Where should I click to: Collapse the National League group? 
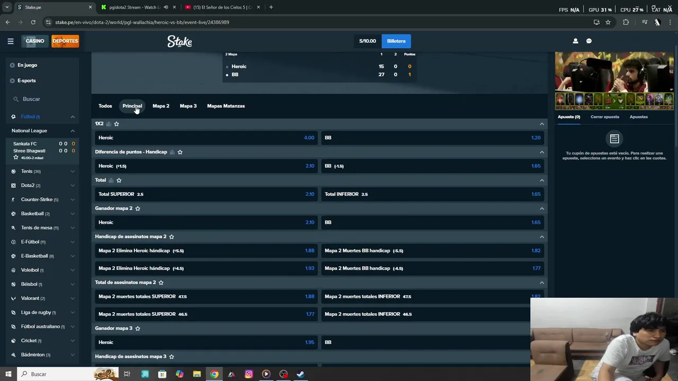tap(73, 131)
